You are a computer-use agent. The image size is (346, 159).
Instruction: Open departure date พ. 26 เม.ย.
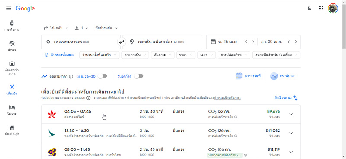pos(228,42)
